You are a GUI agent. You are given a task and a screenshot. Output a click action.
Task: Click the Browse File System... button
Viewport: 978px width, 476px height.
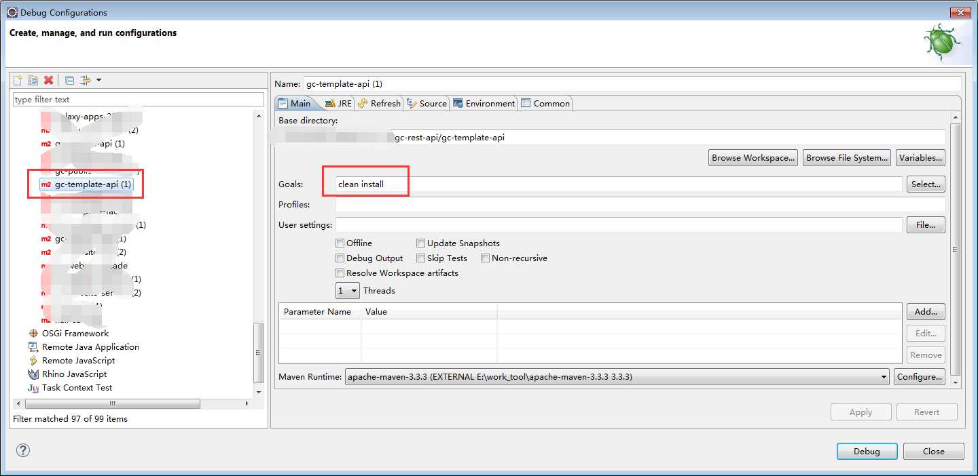coord(847,157)
